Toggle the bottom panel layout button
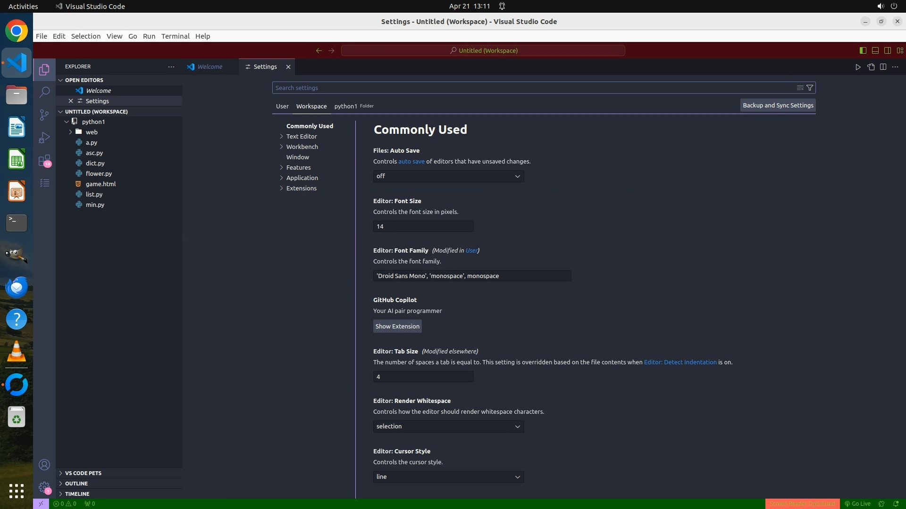This screenshot has height=509, width=906. (x=875, y=50)
